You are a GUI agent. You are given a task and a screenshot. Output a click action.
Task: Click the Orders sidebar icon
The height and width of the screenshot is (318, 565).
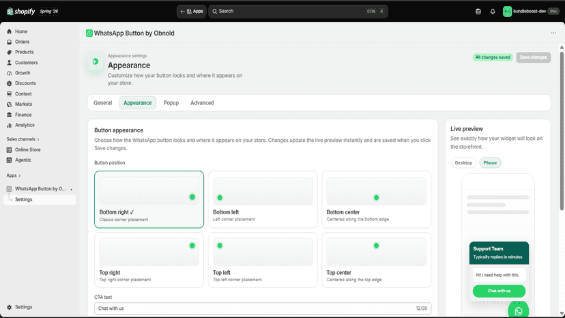[x=10, y=42]
